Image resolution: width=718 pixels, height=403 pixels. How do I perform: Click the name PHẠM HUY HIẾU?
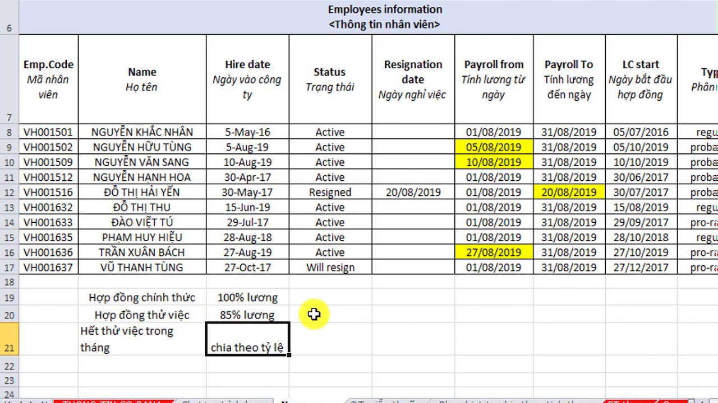pos(142,237)
